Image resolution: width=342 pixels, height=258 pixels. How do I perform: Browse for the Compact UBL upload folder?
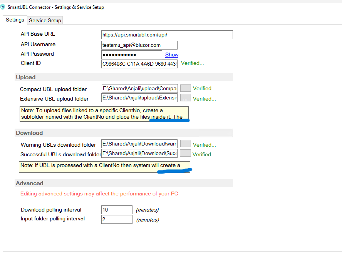click(x=186, y=88)
